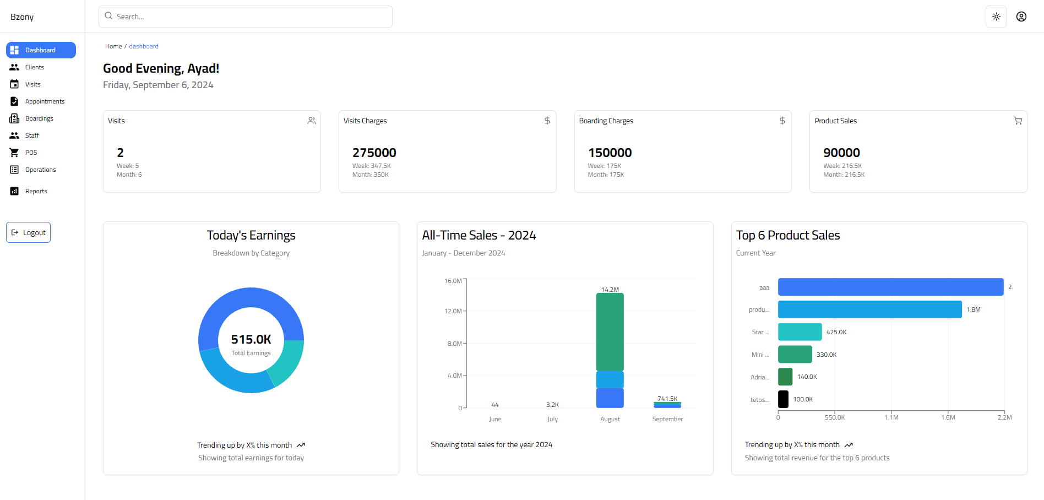Image resolution: width=1044 pixels, height=500 pixels.
Task: Click the Logout button
Action: (28, 232)
